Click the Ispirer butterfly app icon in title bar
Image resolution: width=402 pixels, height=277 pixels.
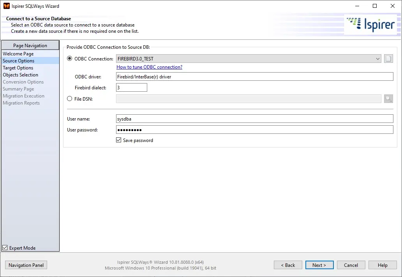[x=6, y=6]
